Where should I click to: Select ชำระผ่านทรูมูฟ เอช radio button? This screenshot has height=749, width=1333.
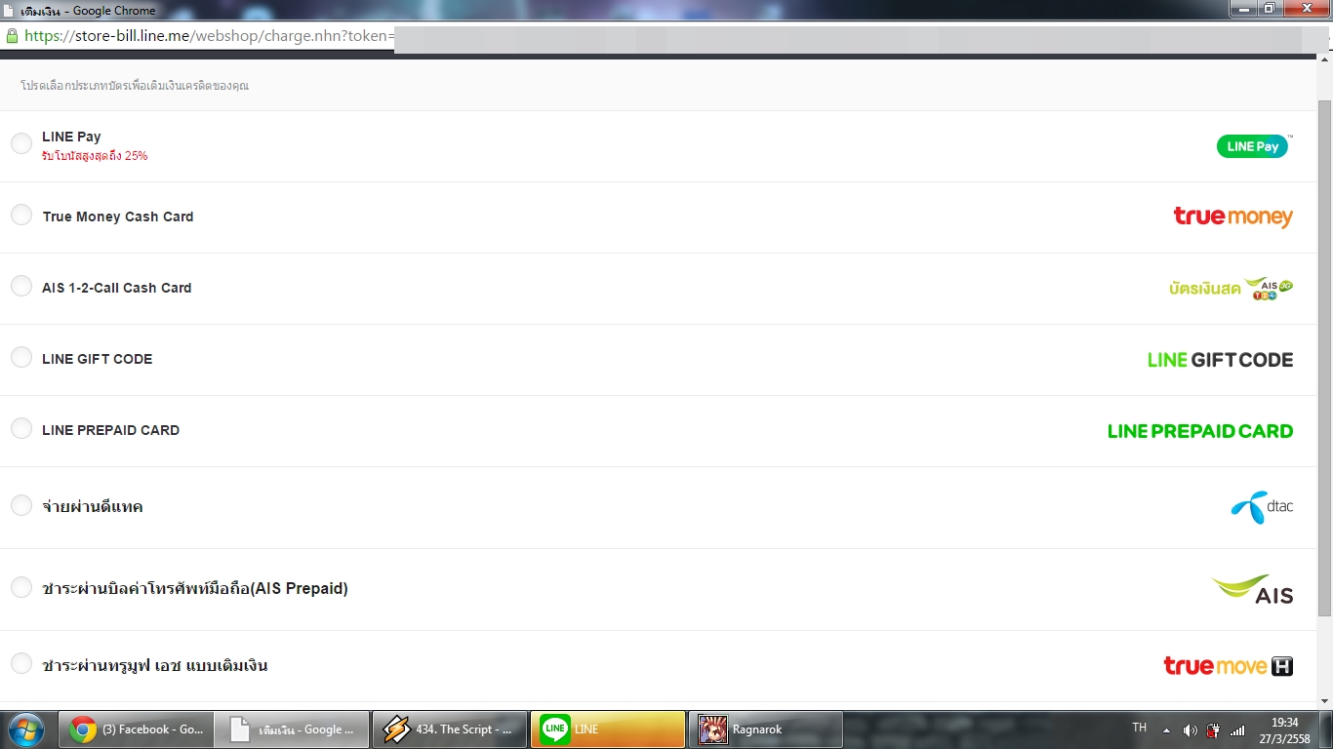(21, 665)
